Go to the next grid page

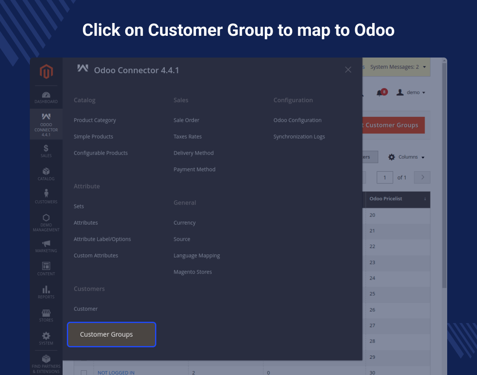click(x=422, y=177)
